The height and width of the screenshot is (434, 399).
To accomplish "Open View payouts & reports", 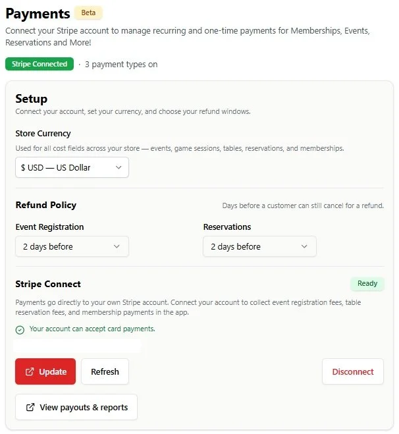I will coord(76,407).
